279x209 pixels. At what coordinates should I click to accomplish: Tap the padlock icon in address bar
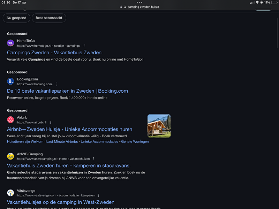(x=121, y=7)
